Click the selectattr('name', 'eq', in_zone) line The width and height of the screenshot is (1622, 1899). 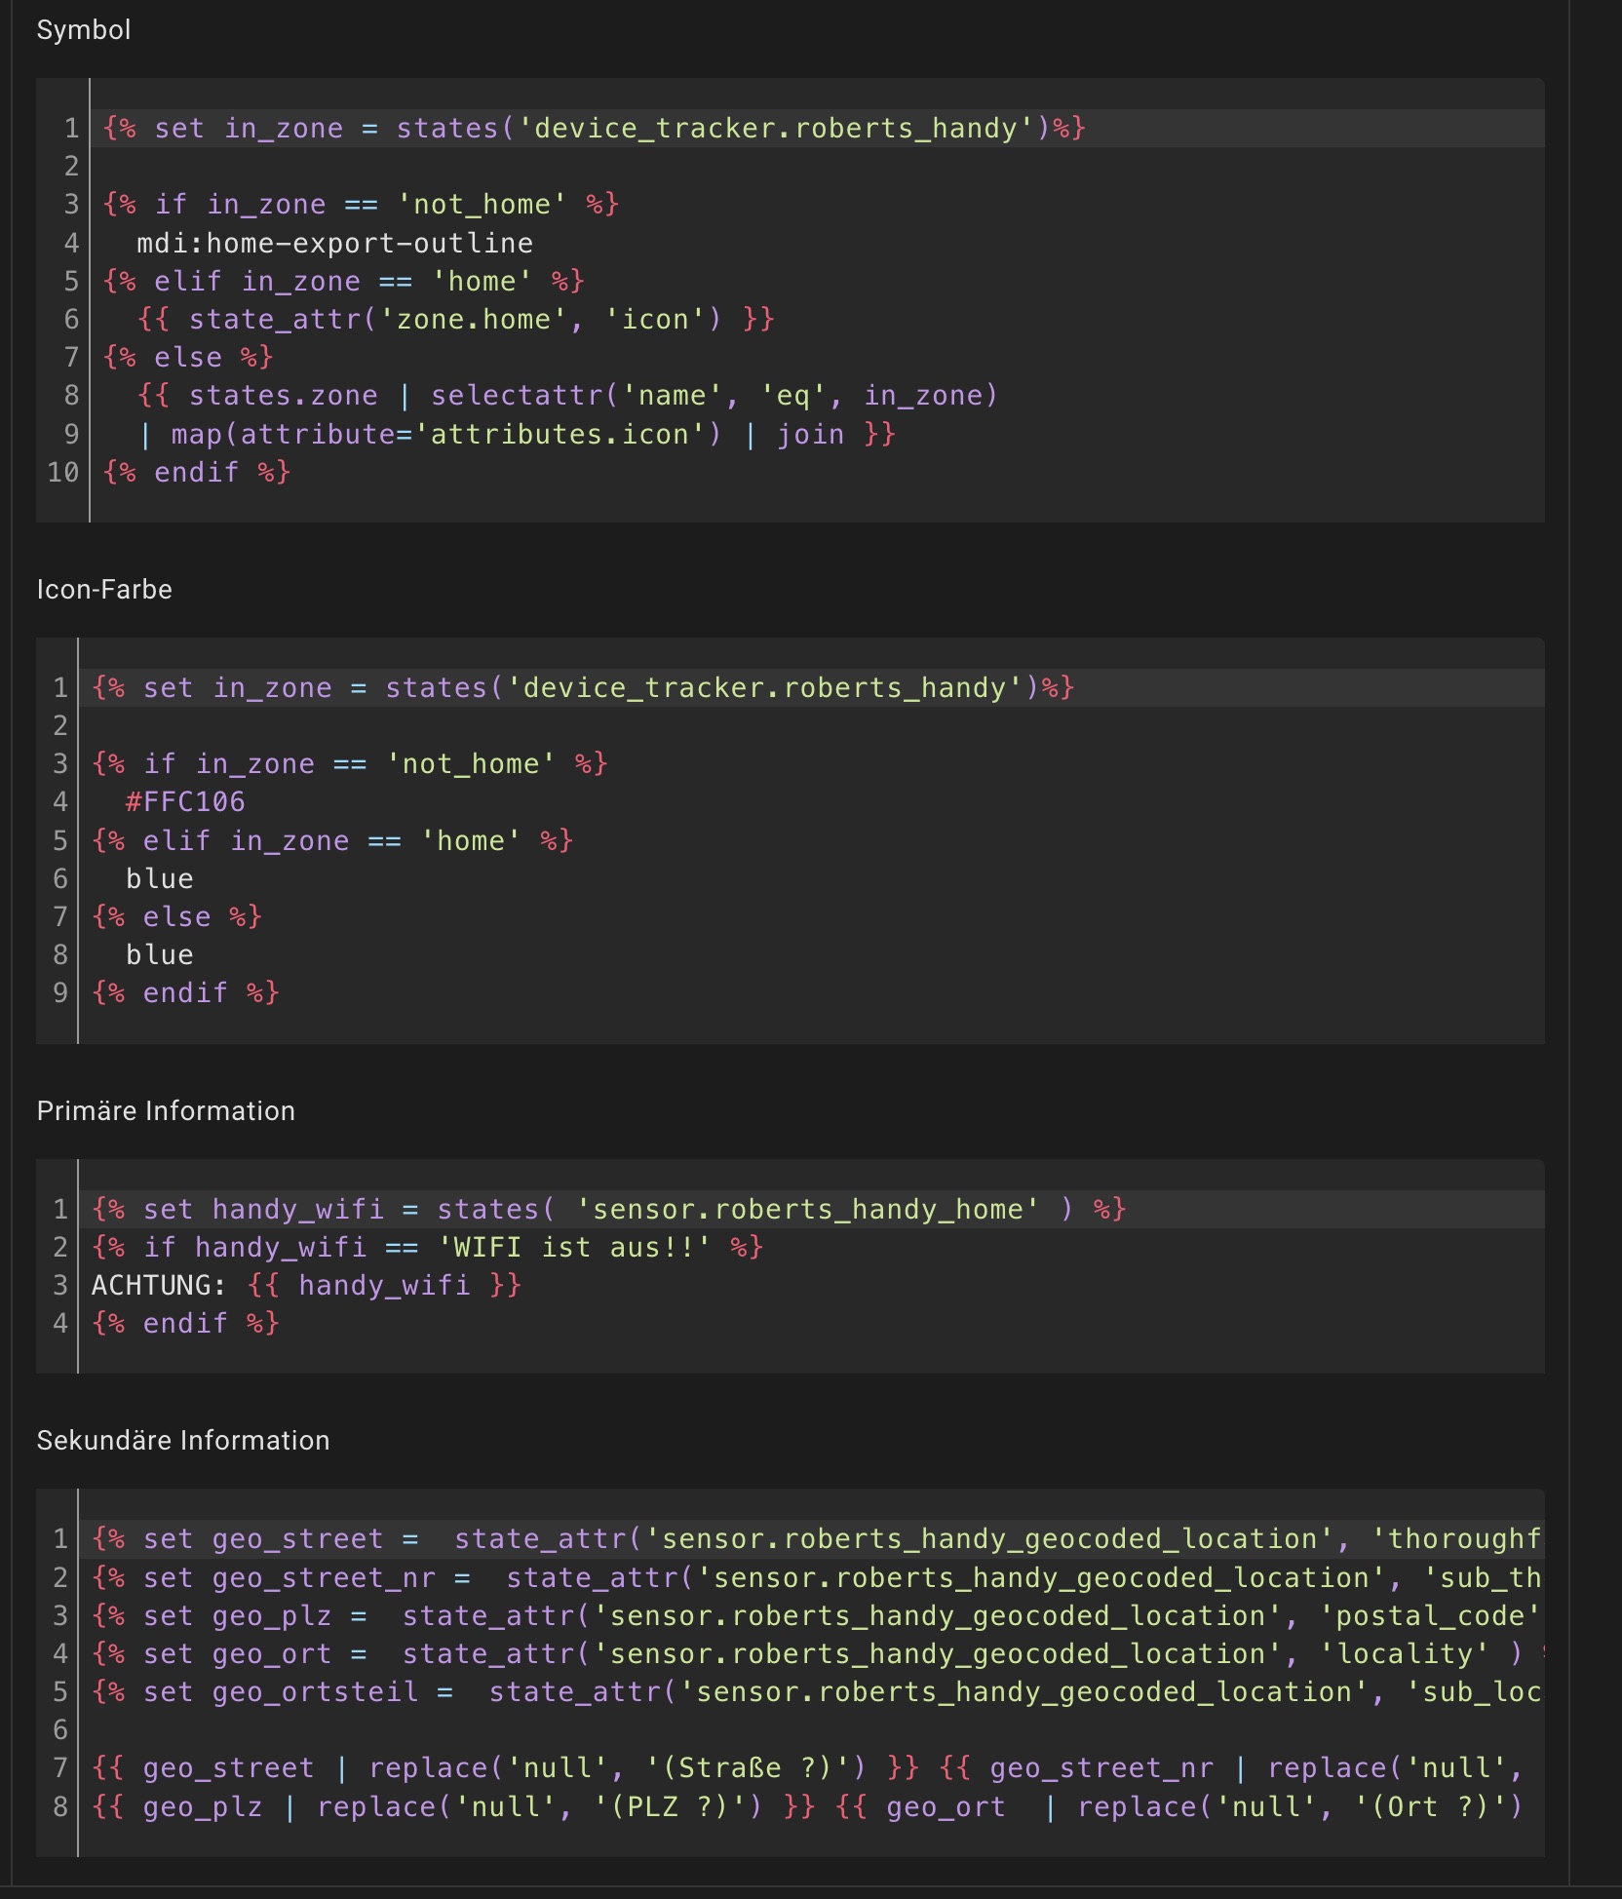(x=567, y=395)
